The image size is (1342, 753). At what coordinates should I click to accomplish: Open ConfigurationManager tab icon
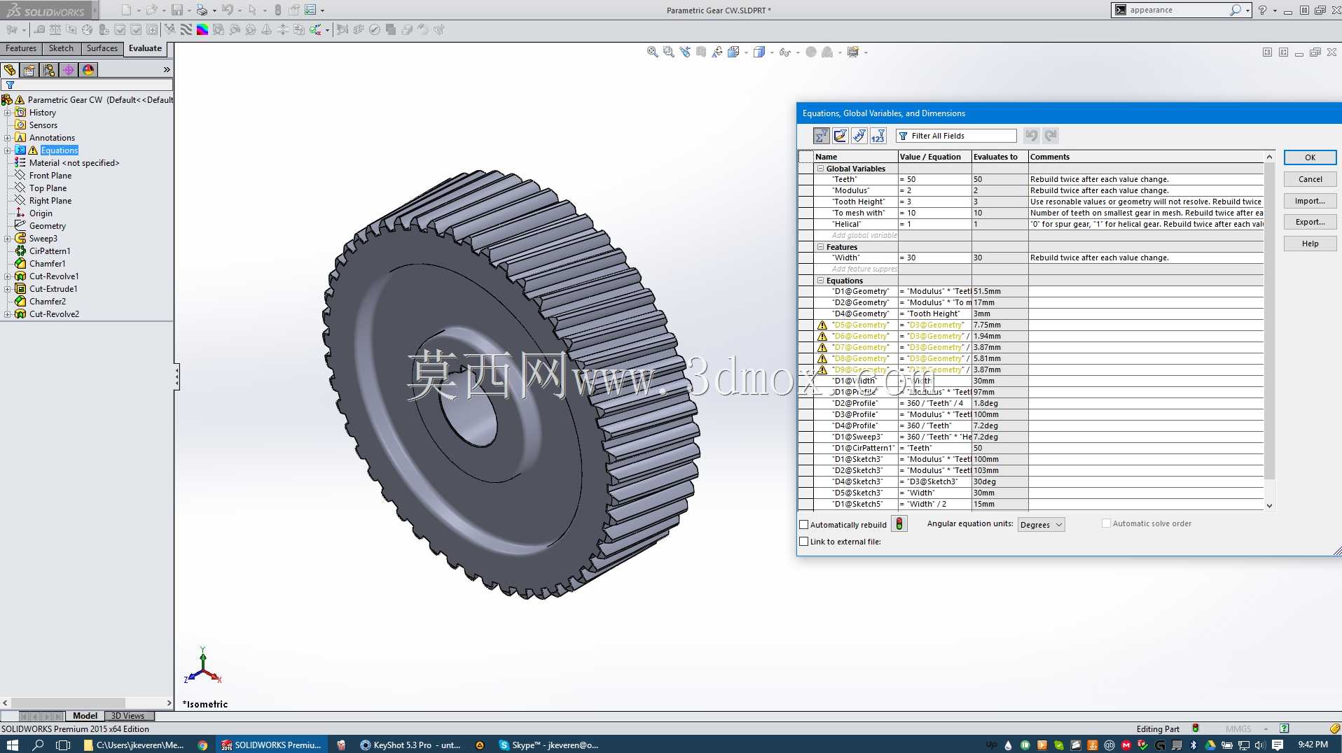49,70
